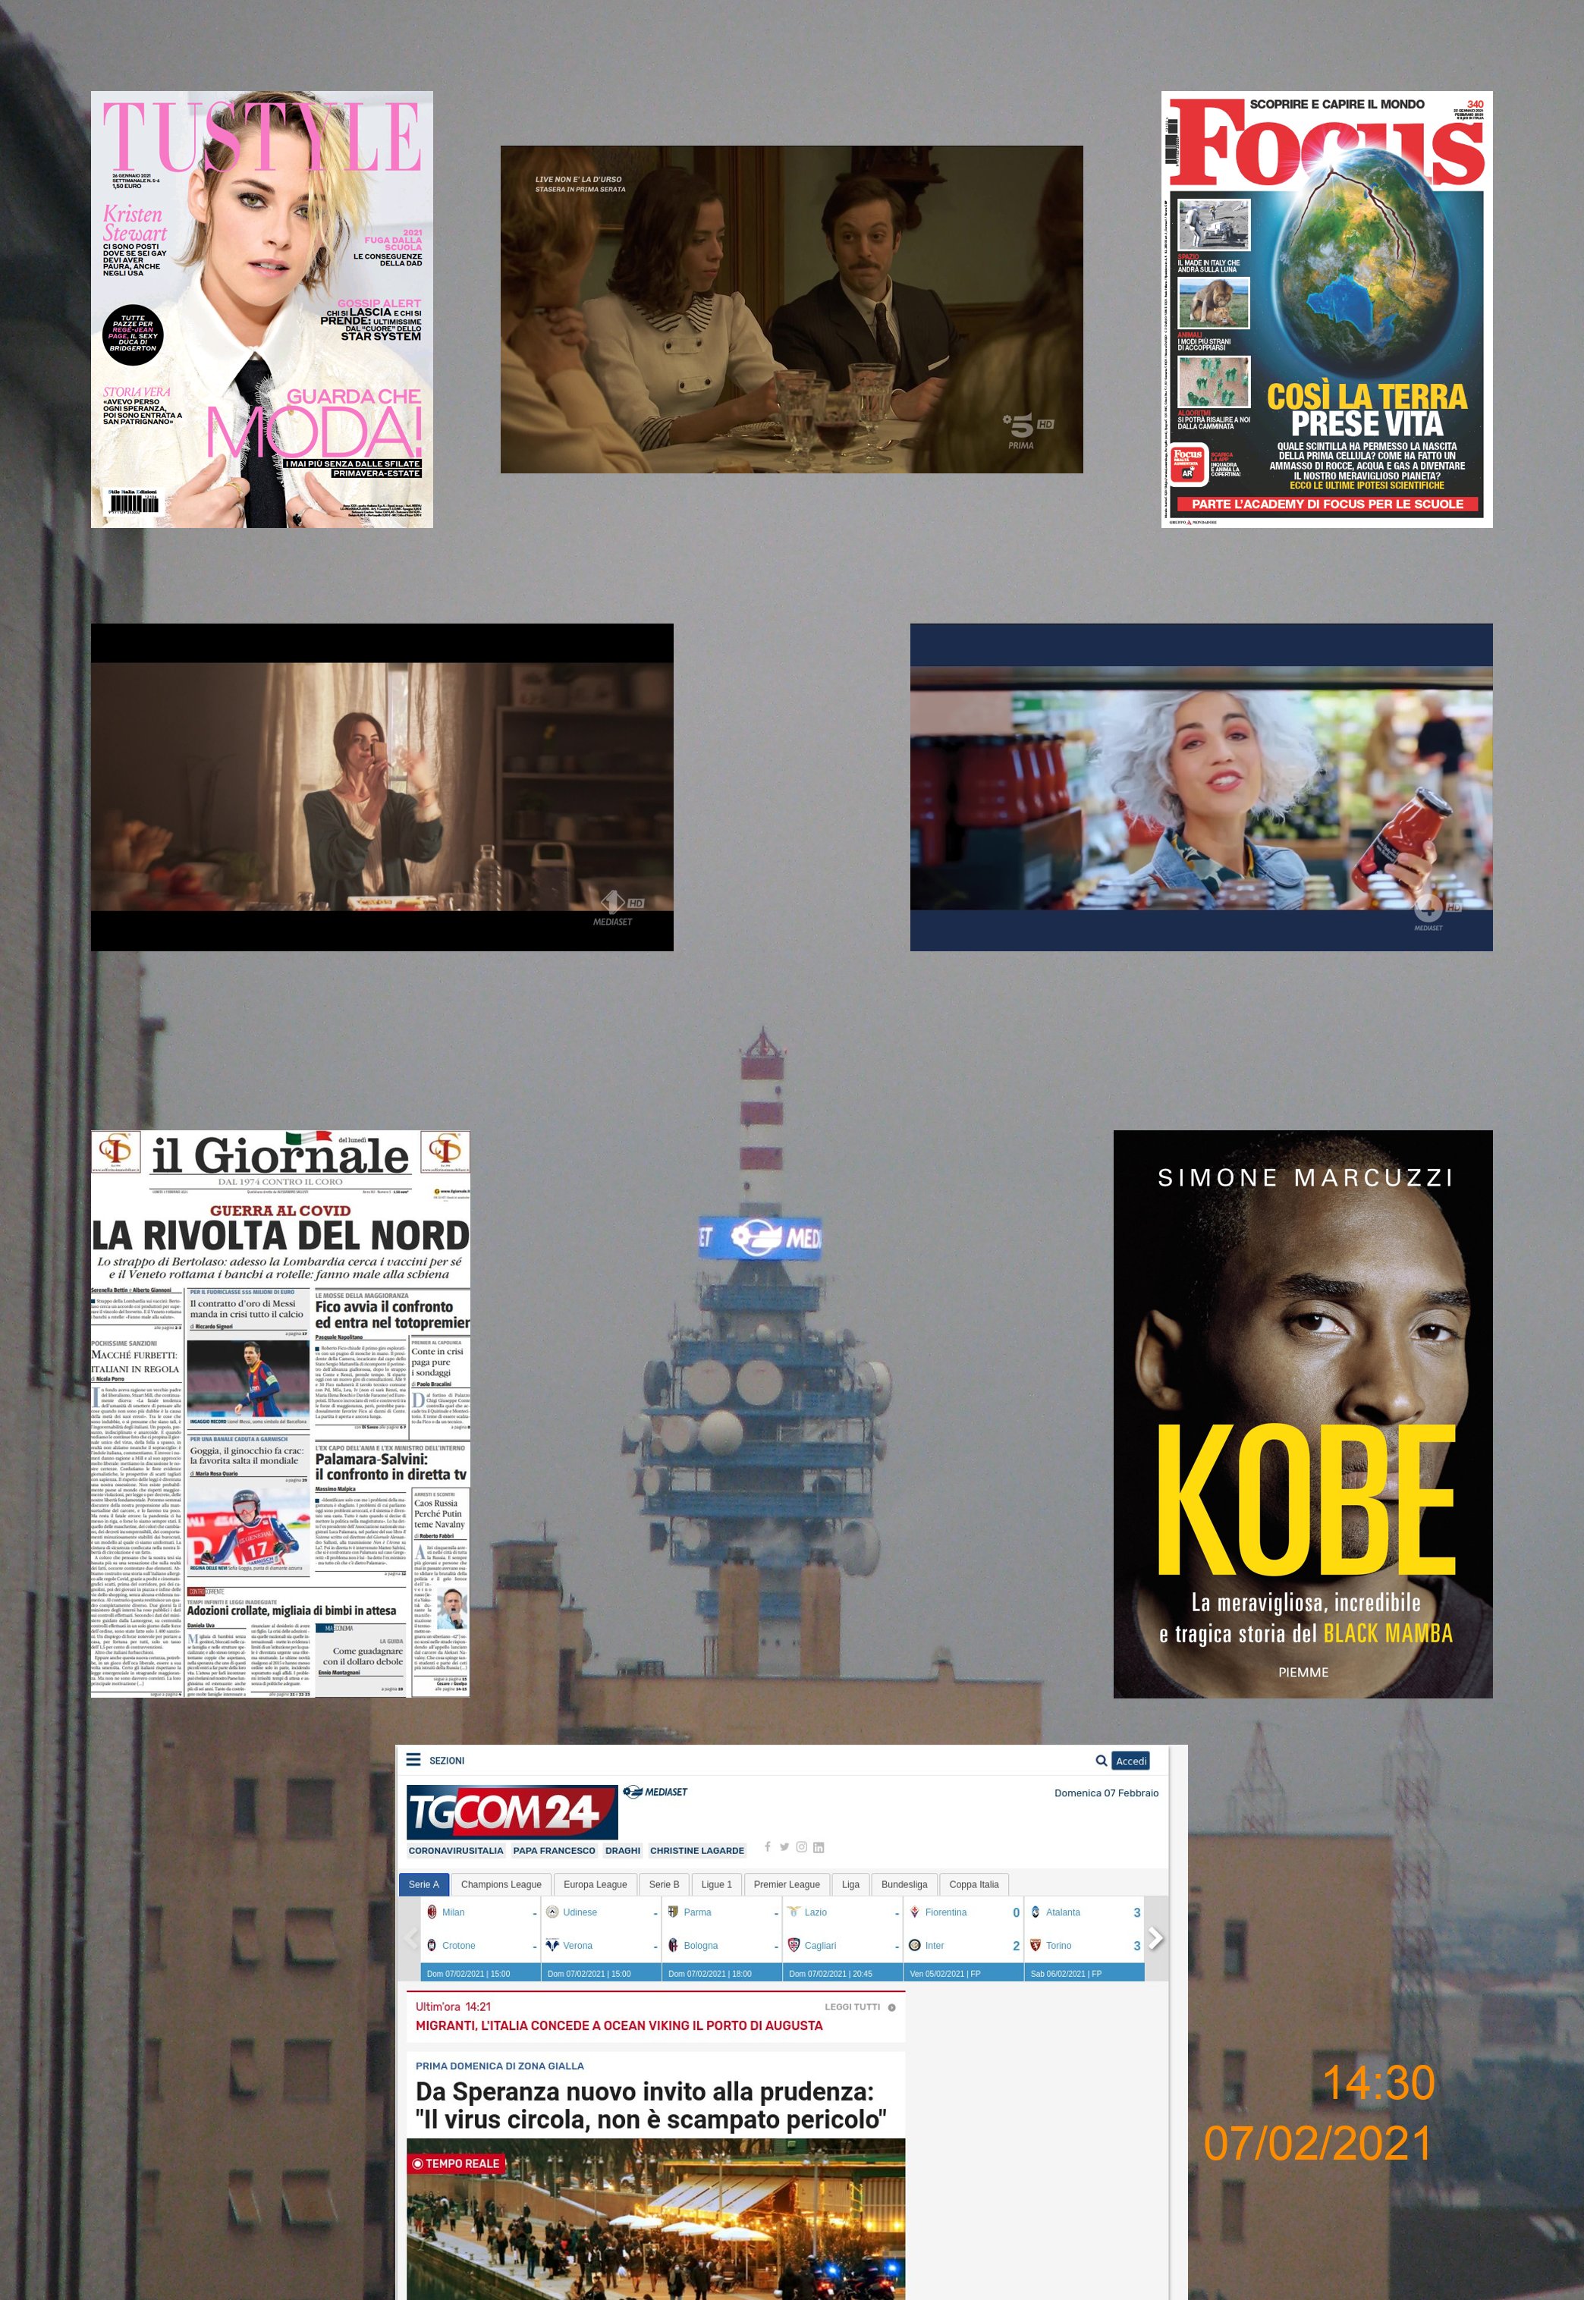Image resolution: width=1584 pixels, height=2300 pixels.
Task: Open the LinkedIn social icon
Action: click(x=819, y=1846)
